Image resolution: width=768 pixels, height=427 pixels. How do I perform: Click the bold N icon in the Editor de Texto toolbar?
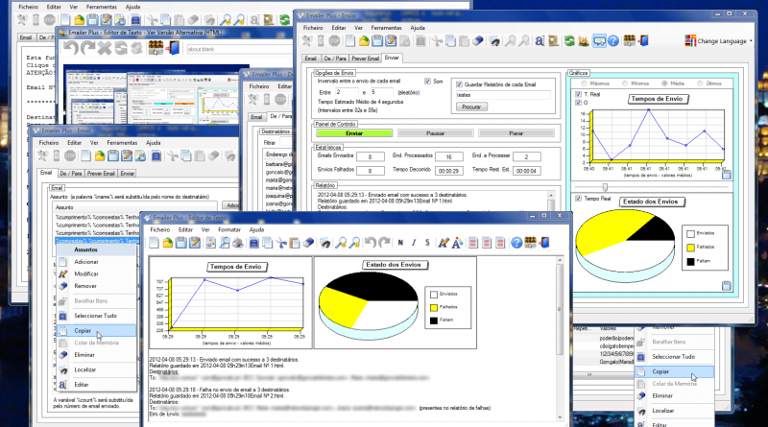pyautogui.click(x=400, y=242)
